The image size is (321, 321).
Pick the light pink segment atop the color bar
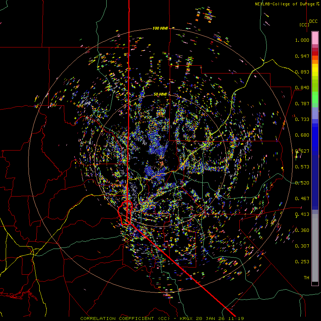(315, 38)
